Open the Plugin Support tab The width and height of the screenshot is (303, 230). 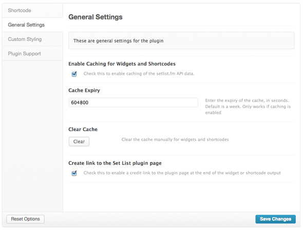point(32,54)
